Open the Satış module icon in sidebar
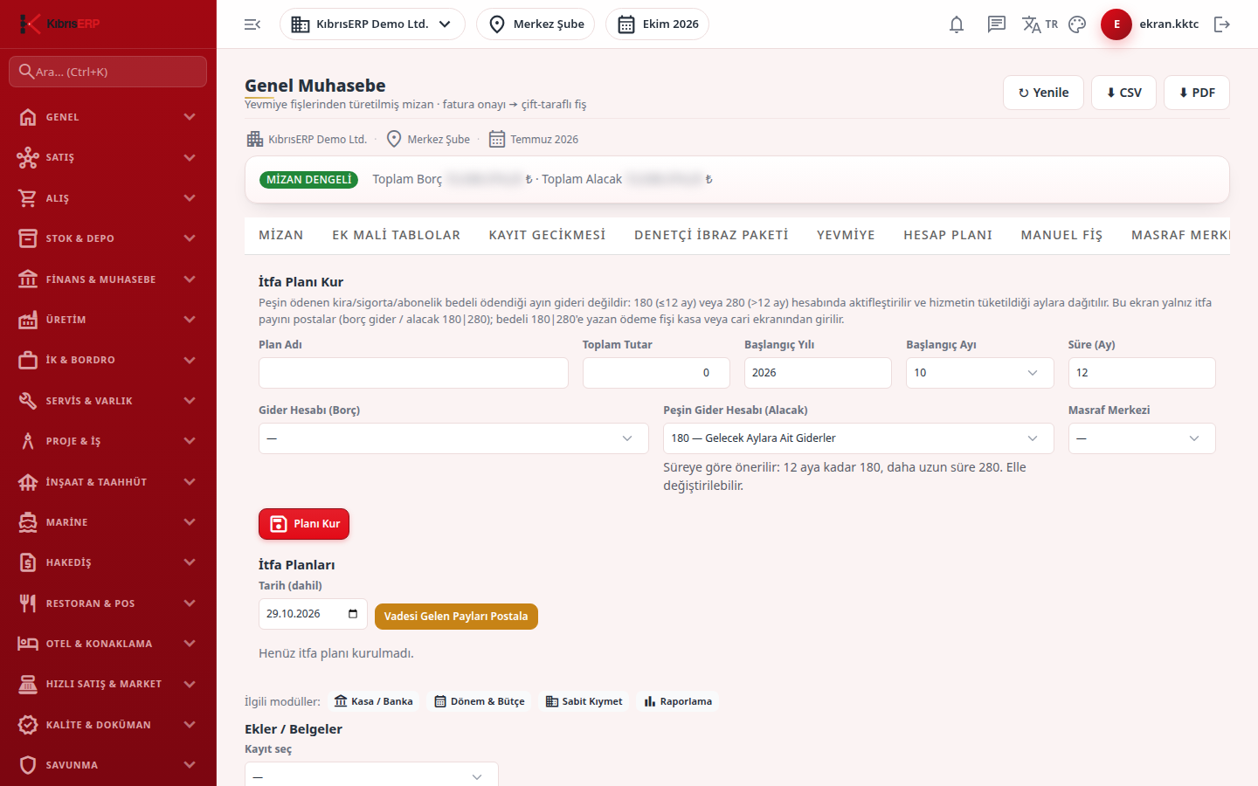The height and width of the screenshot is (786, 1258). 28,158
